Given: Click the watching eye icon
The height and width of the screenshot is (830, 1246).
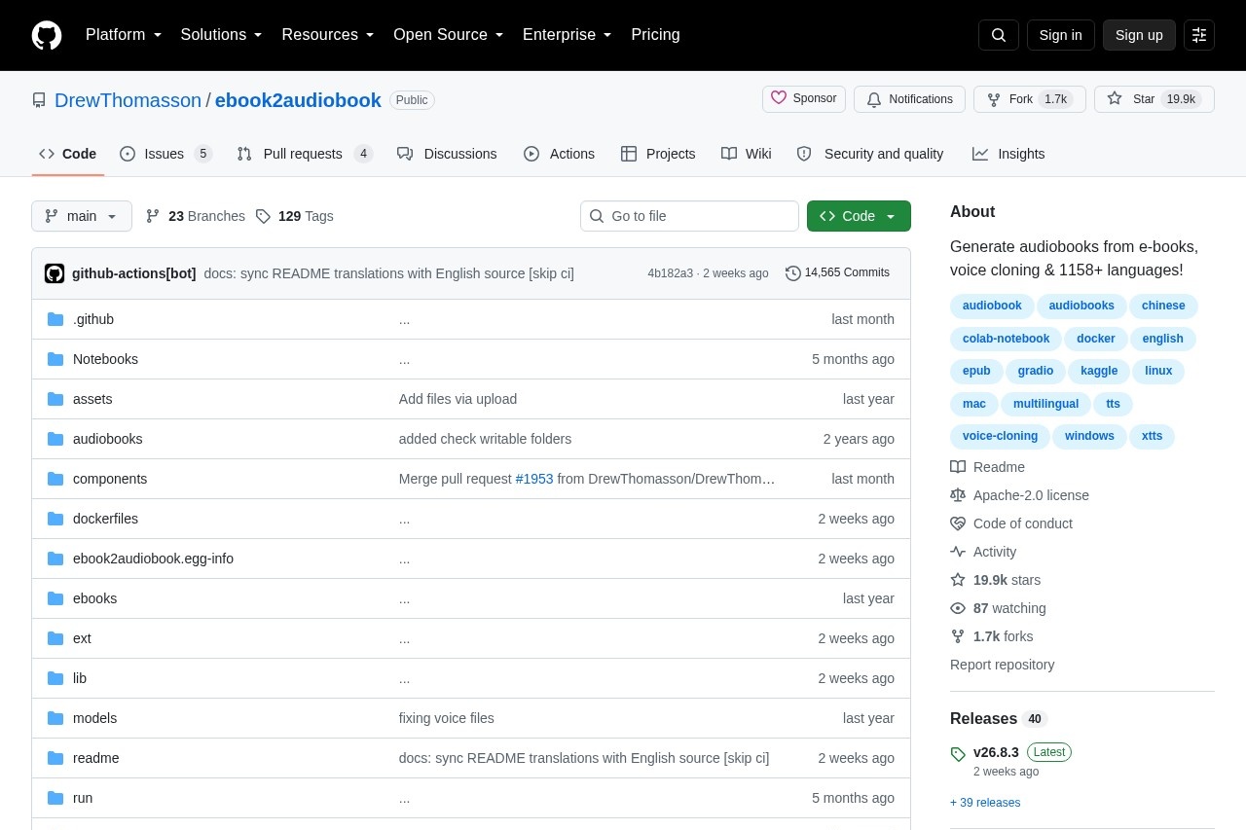Looking at the screenshot, I should tap(958, 608).
